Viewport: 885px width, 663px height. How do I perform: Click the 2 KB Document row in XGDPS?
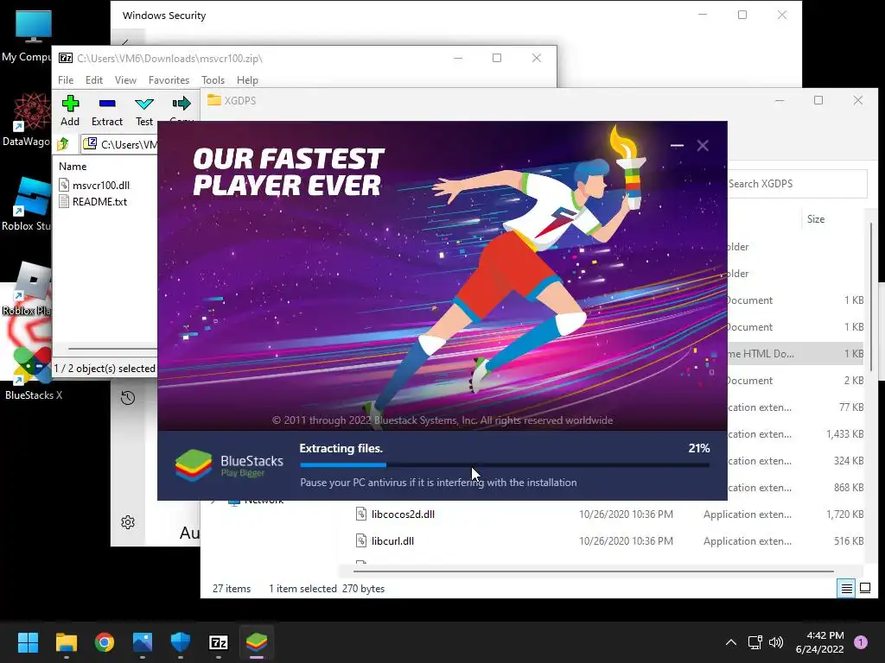click(x=796, y=381)
